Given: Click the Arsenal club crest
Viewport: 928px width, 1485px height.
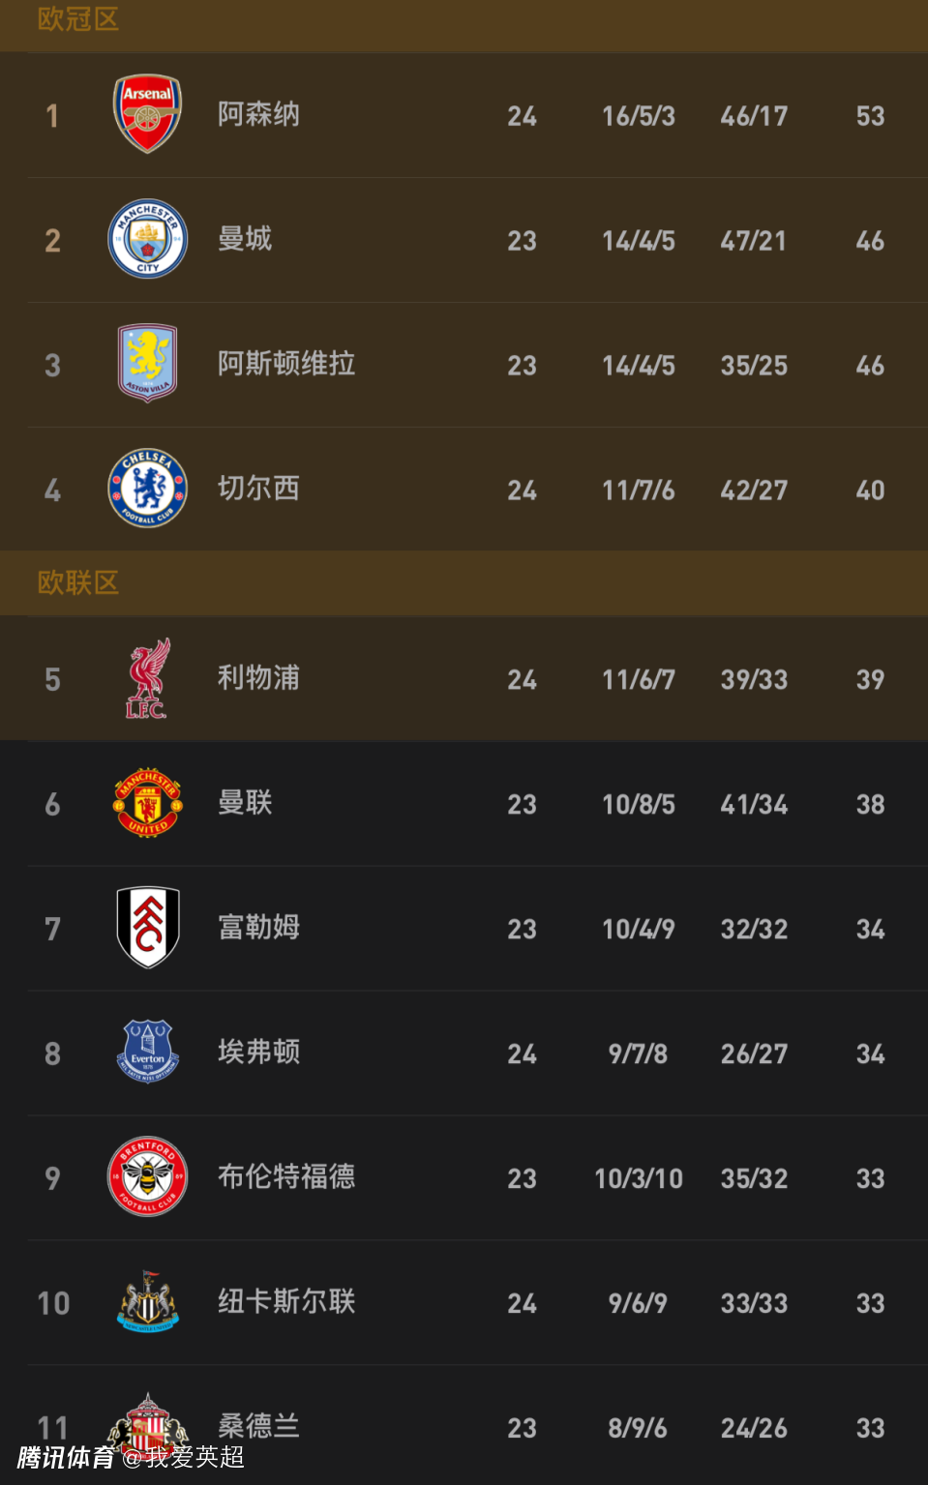Looking at the screenshot, I should point(147,114).
